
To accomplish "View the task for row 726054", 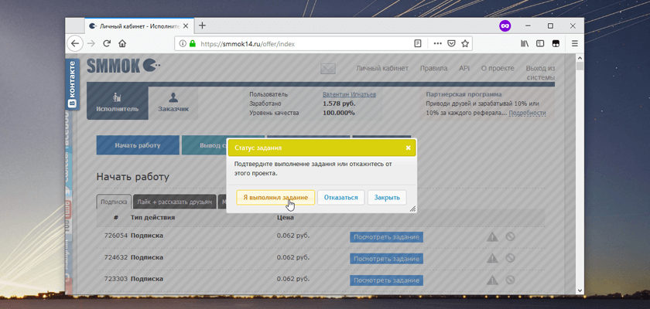I will click(x=386, y=237).
